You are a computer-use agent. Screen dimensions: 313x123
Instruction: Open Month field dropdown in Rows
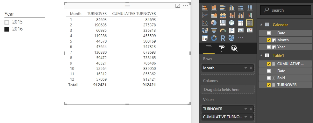(x=245, y=68)
